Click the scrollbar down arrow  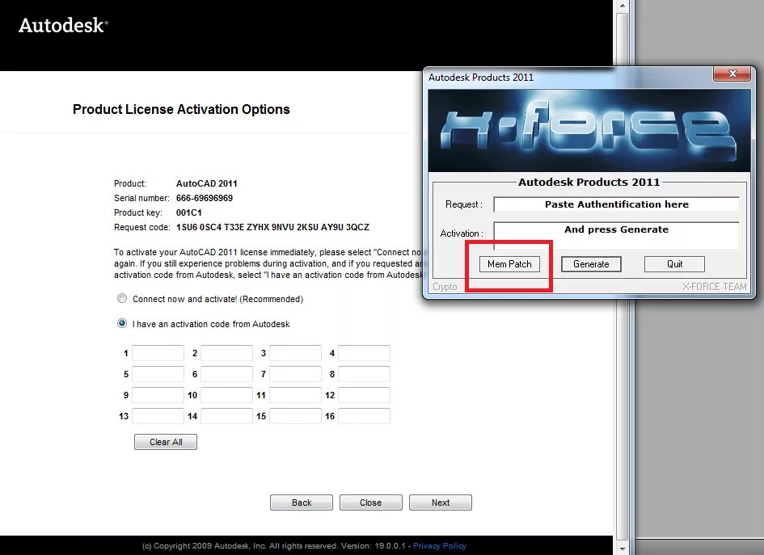pyautogui.click(x=623, y=549)
